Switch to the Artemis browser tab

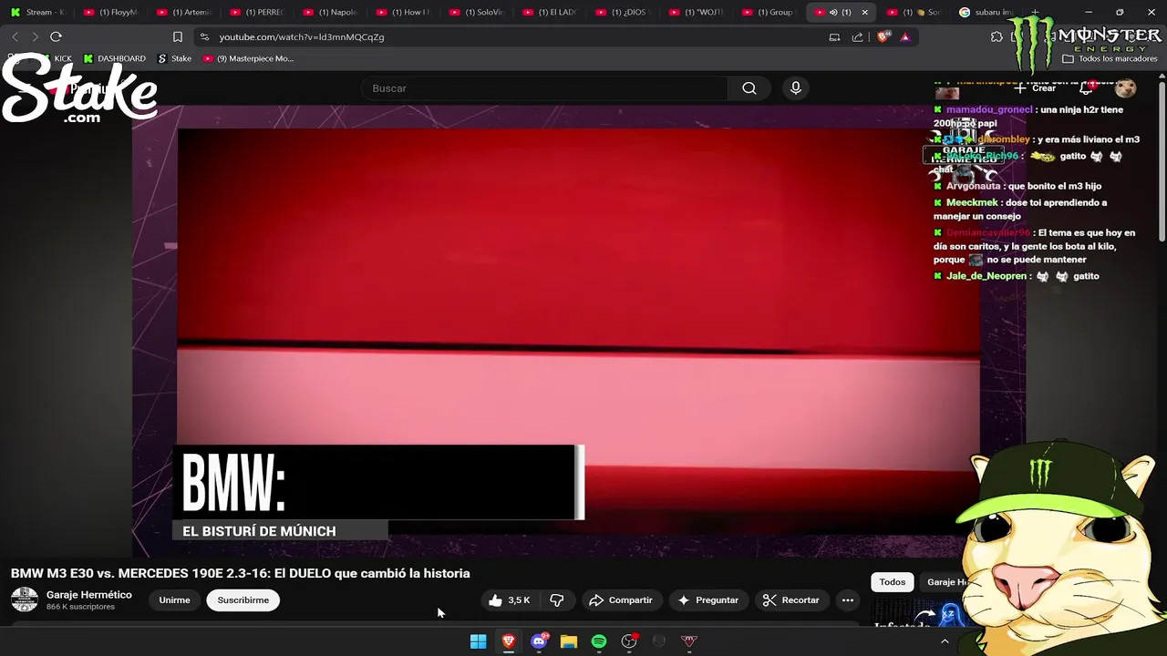[185, 13]
